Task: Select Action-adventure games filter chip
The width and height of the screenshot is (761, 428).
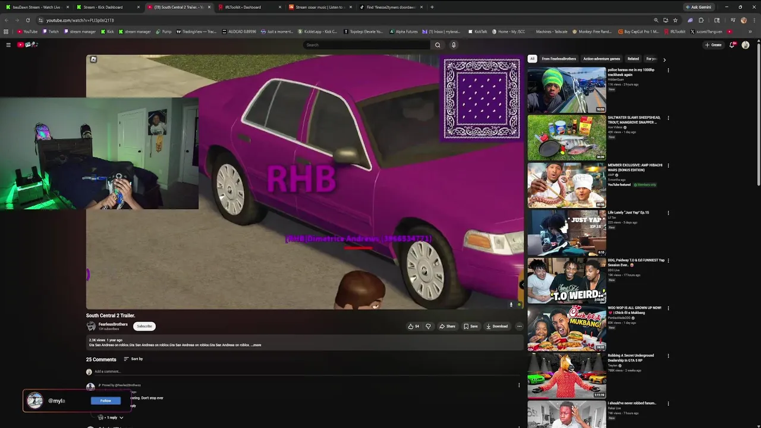Action: point(602,59)
